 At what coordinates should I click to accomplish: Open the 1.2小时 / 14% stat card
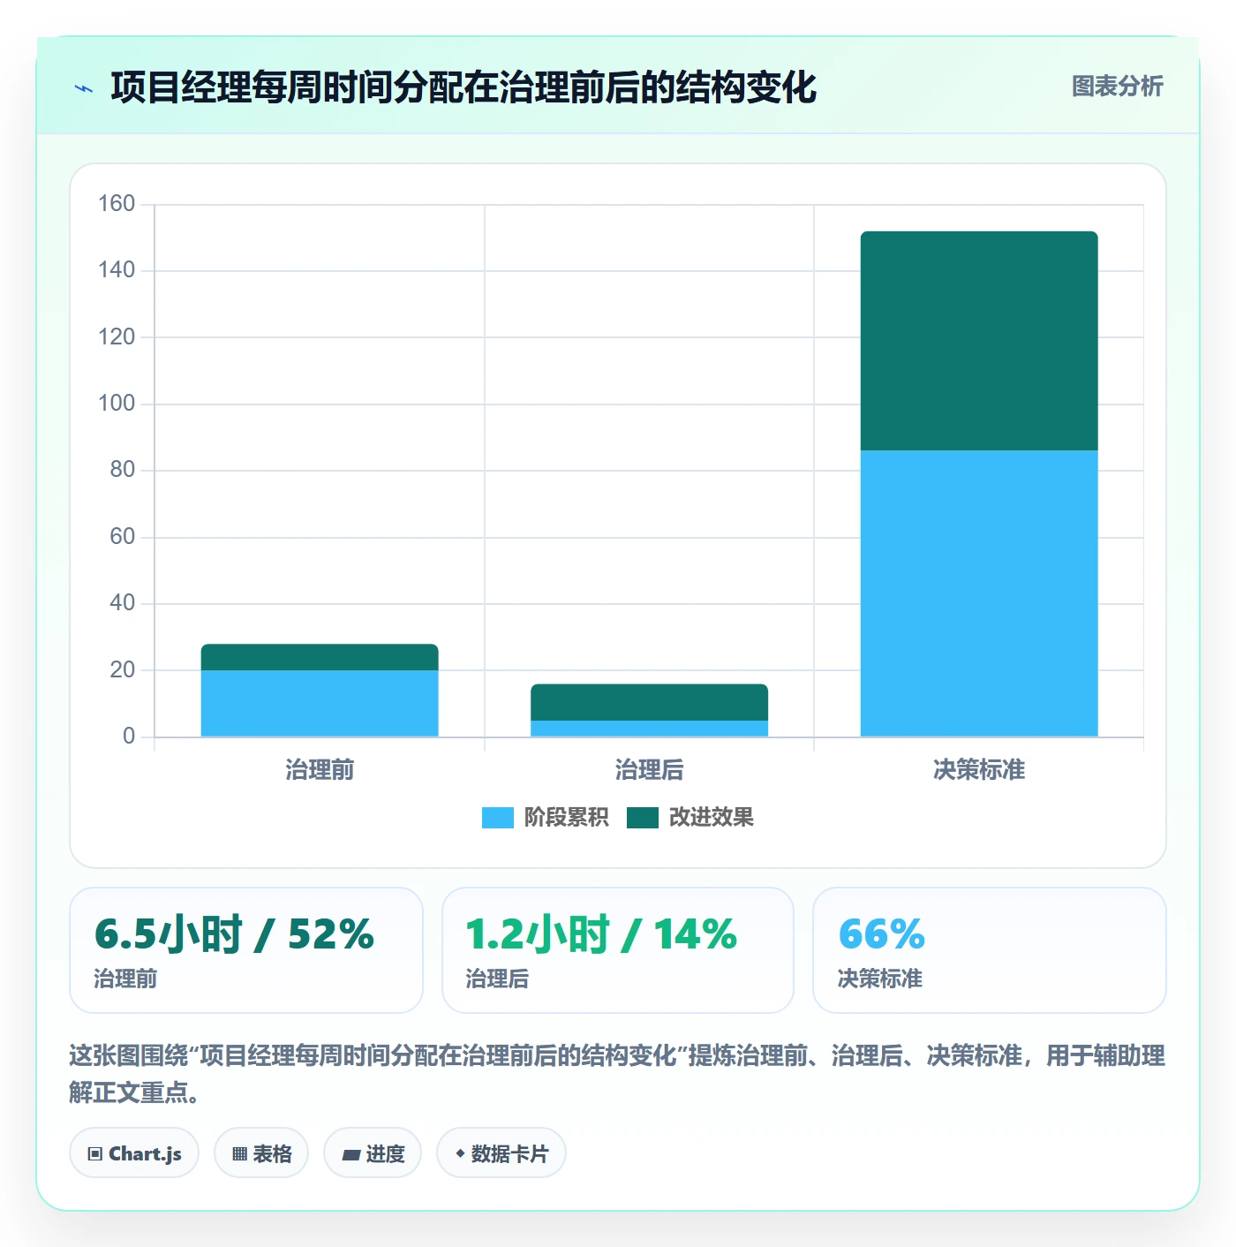[618, 950]
